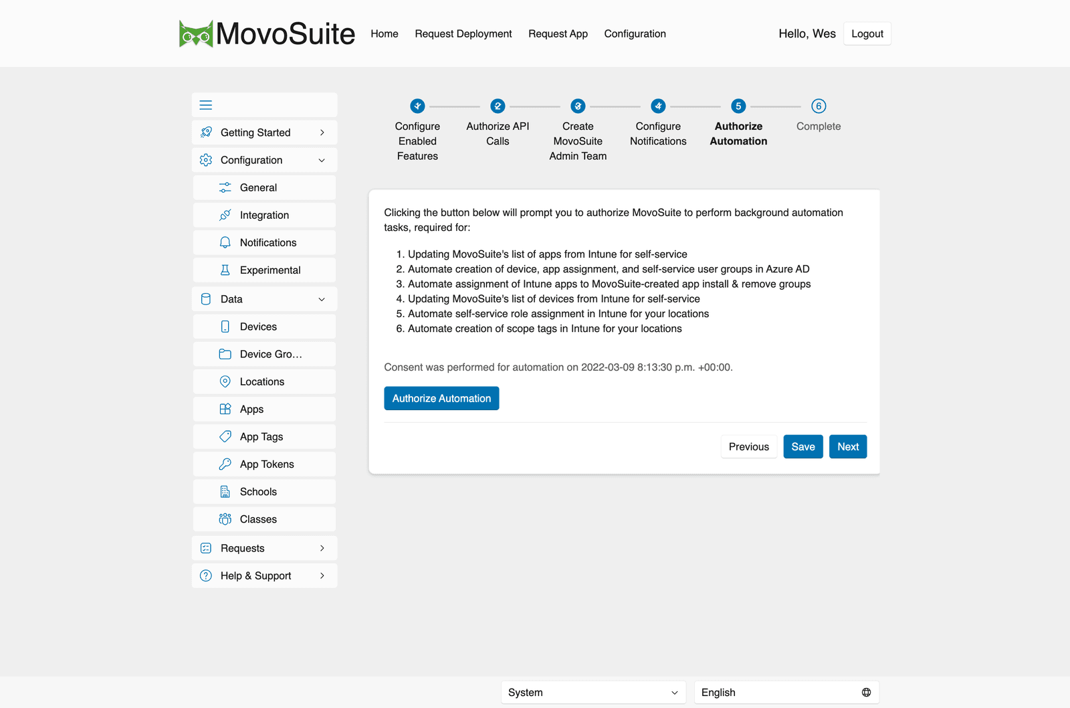Expand the Requests section chevron

(322, 548)
